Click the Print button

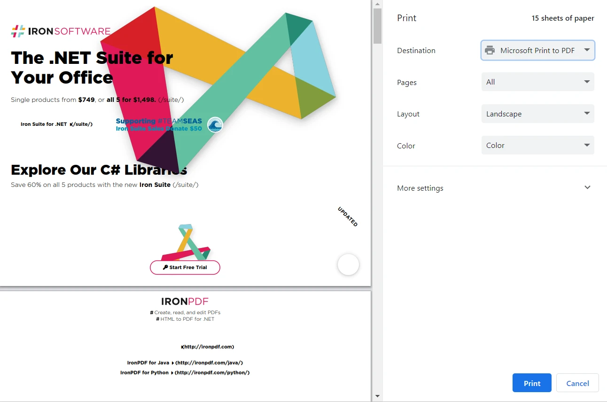coord(532,383)
